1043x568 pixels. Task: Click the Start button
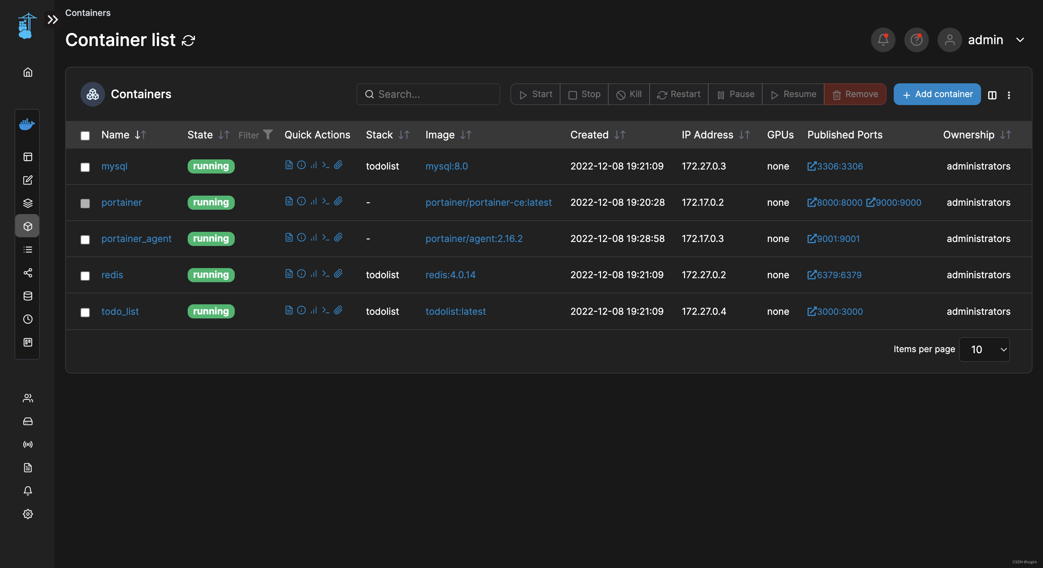[535, 94]
